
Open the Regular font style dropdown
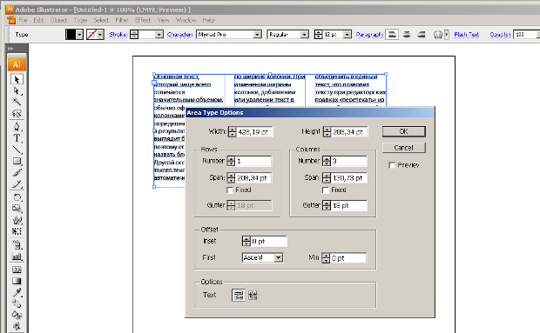(x=304, y=35)
